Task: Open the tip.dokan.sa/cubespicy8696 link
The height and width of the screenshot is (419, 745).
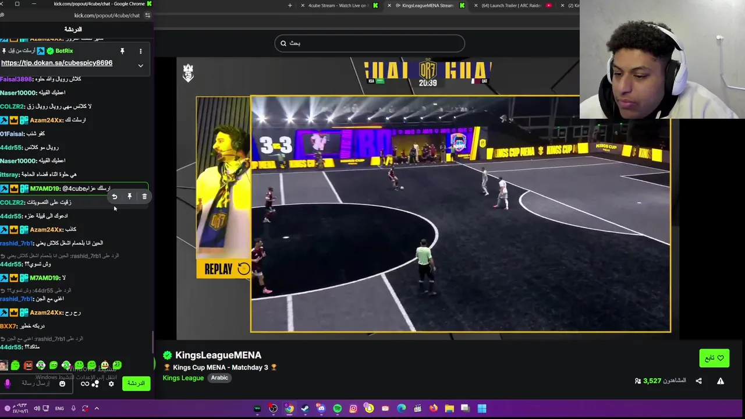Action: pyautogui.click(x=56, y=63)
